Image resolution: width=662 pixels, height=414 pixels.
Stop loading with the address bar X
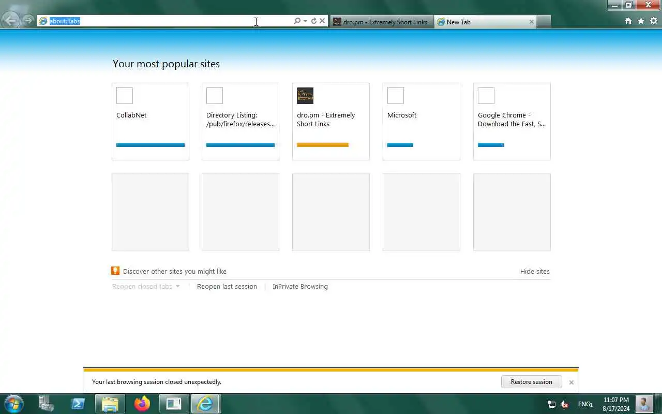pos(322,21)
